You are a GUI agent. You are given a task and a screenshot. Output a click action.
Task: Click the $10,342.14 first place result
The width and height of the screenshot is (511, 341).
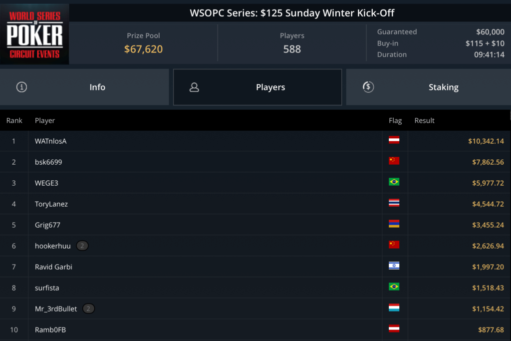pyautogui.click(x=486, y=141)
